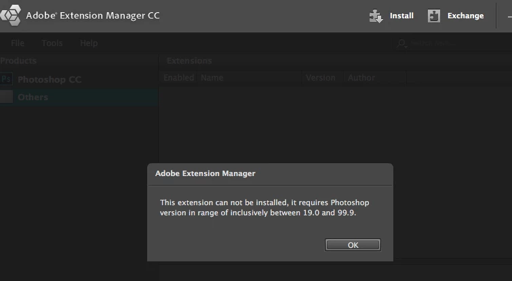Click the Products panel heading
Viewport: 512px width, 281px height.
[x=18, y=61]
